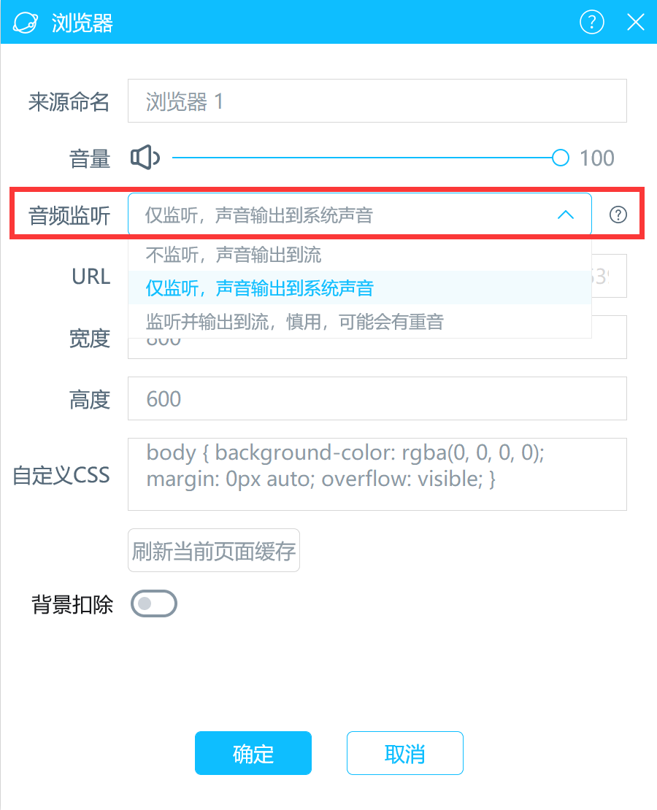Viewport: 657px width, 810px height.
Task: Toggle the 背景扣除 switch
Action: [x=154, y=603]
